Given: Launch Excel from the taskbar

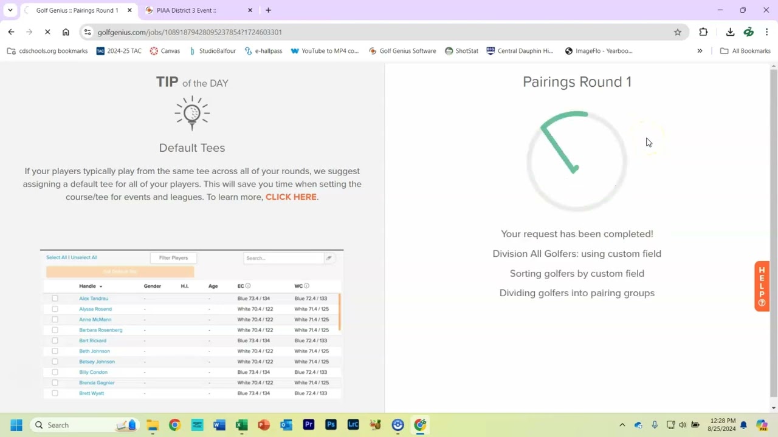Looking at the screenshot, I should tap(241, 425).
